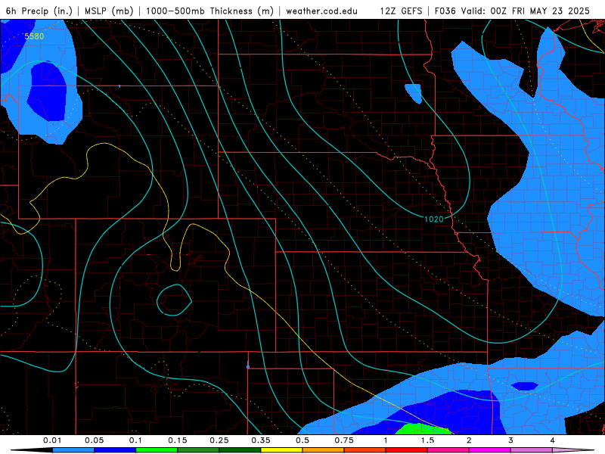
Task: Click the '0.05' legend value
Action: coord(94,440)
